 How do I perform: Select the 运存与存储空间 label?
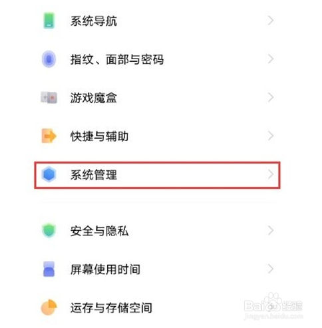tap(111, 307)
